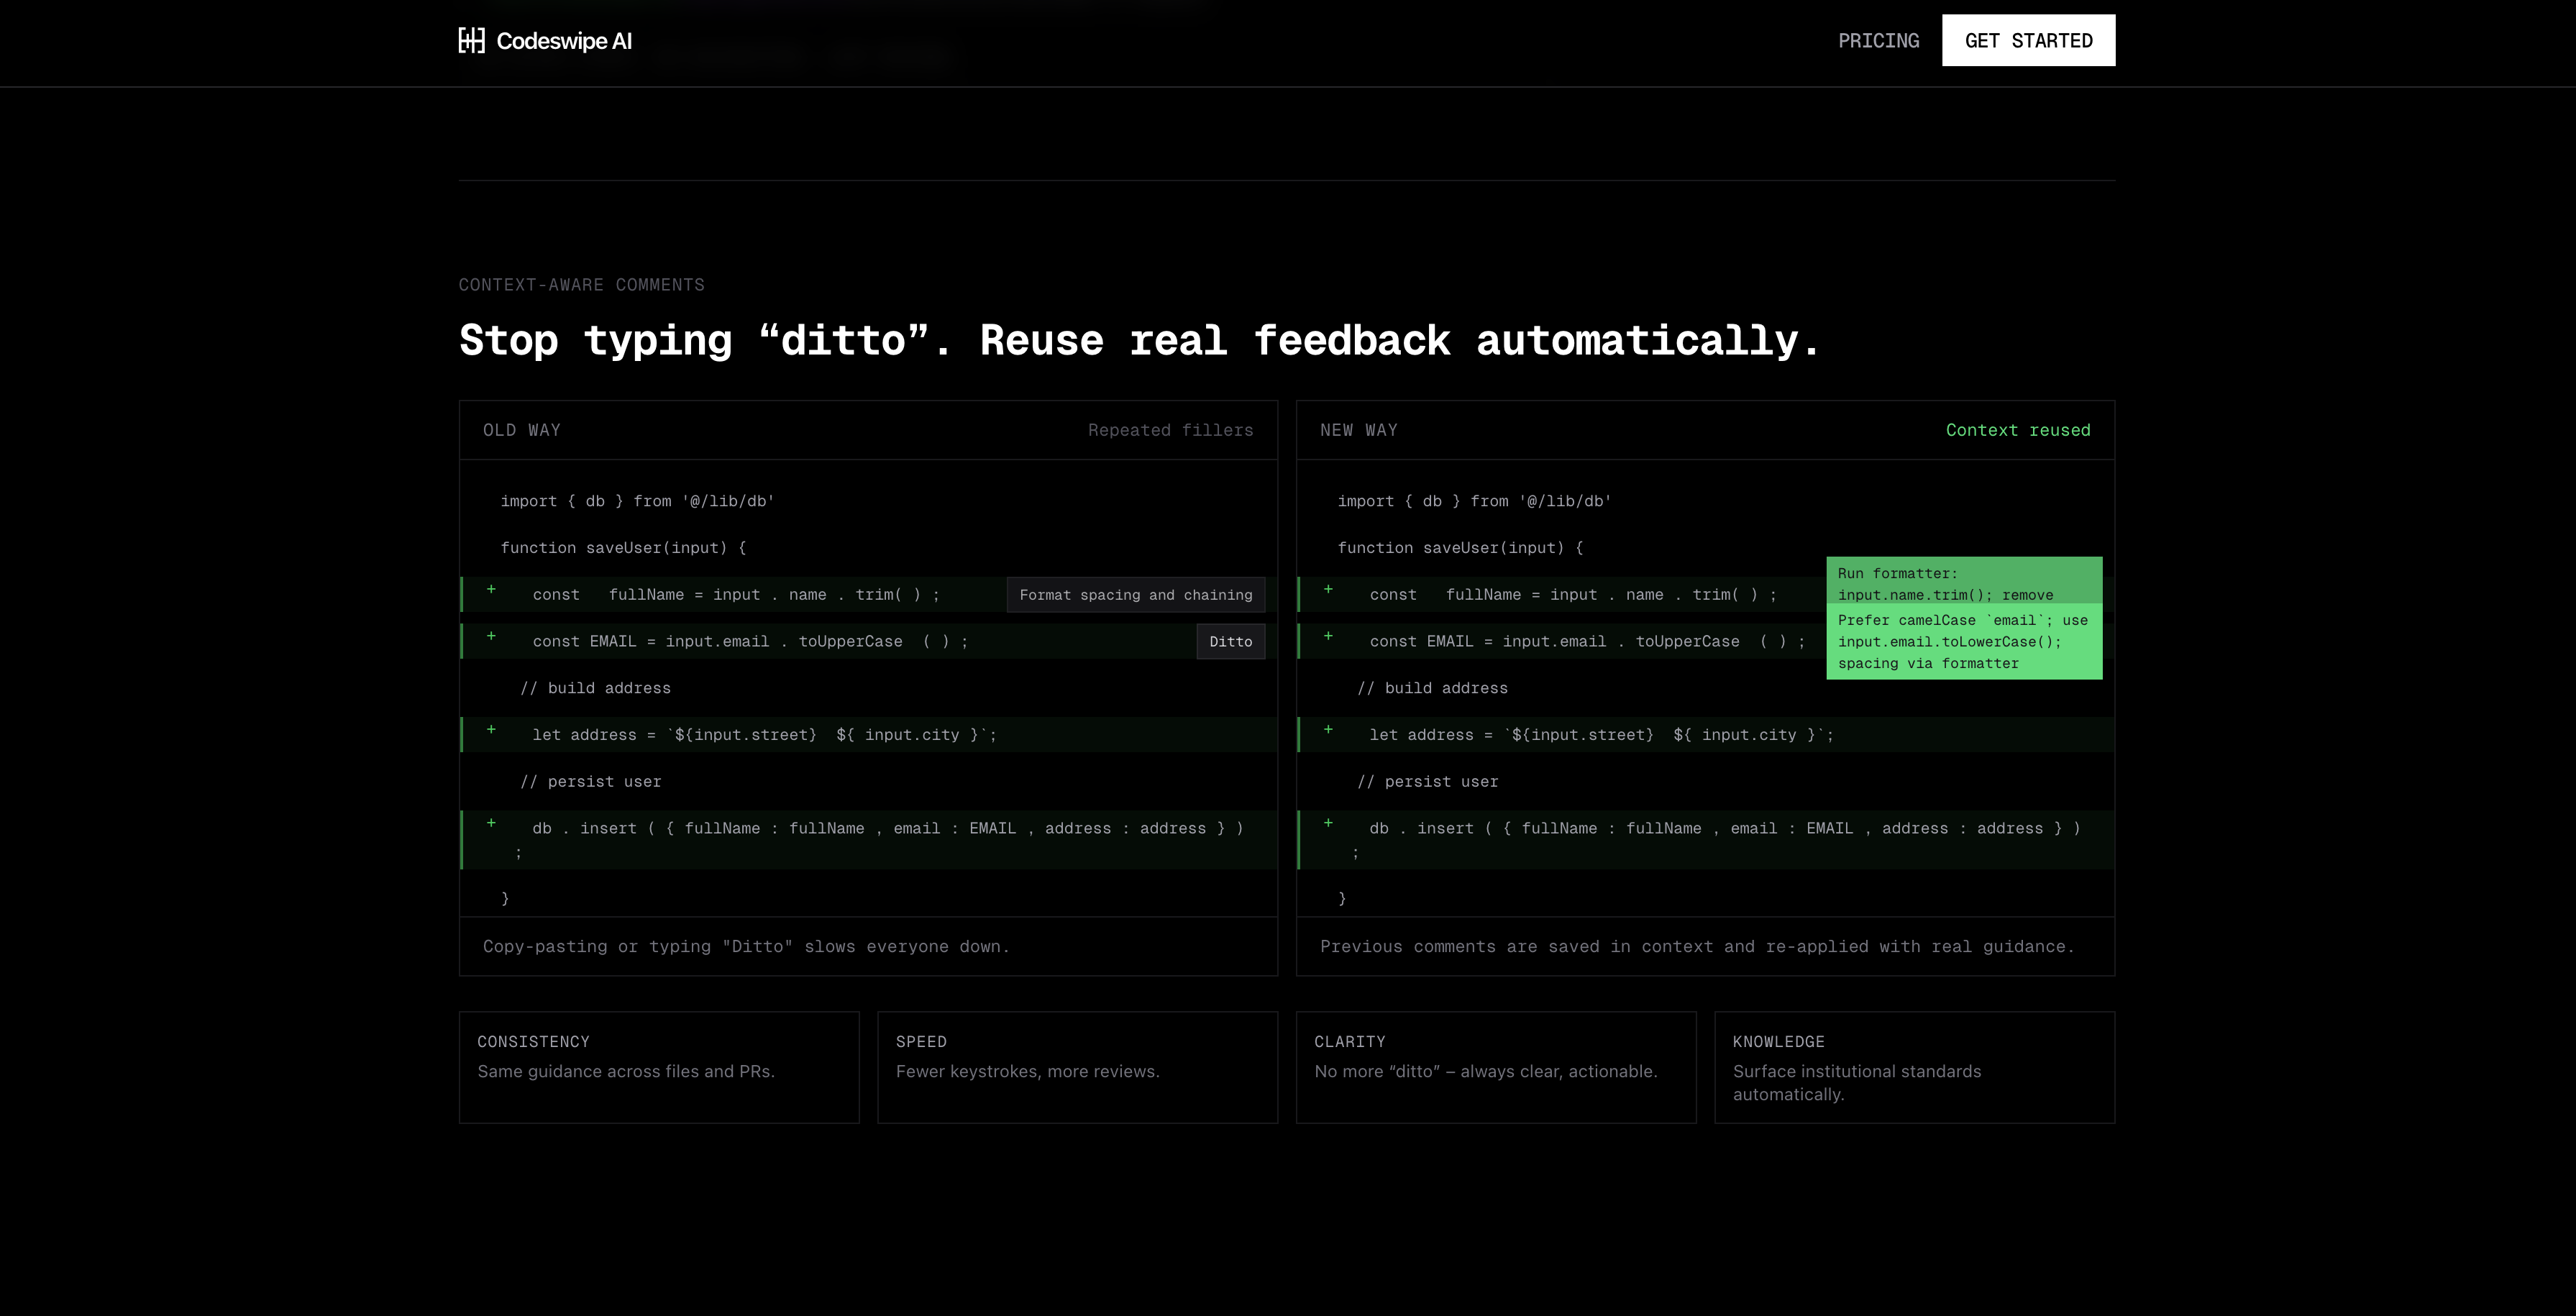The width and height of the screenshot is (2576, 1316).
Task: Click the "Copy-pasting or typing Ditto" caption
Action: tap(746, 946)
